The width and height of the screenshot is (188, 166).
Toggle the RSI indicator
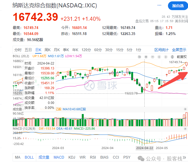coord(93,157)
